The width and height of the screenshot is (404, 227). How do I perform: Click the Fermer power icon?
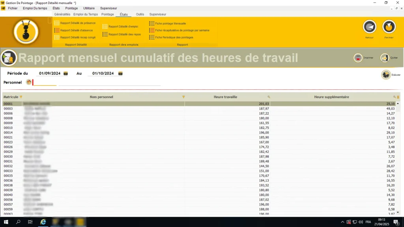(389, 27)
